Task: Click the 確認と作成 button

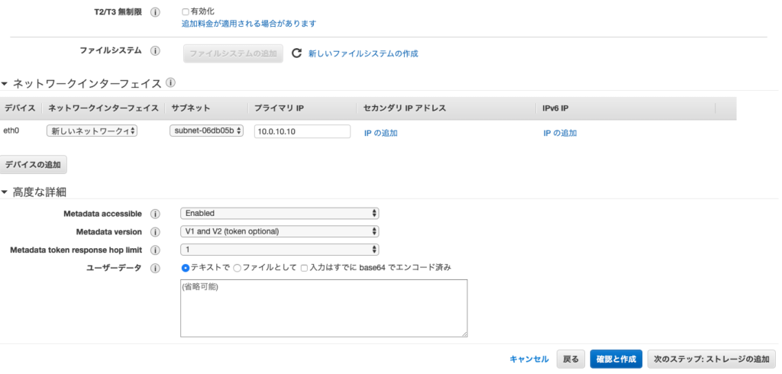Action: 616,359
